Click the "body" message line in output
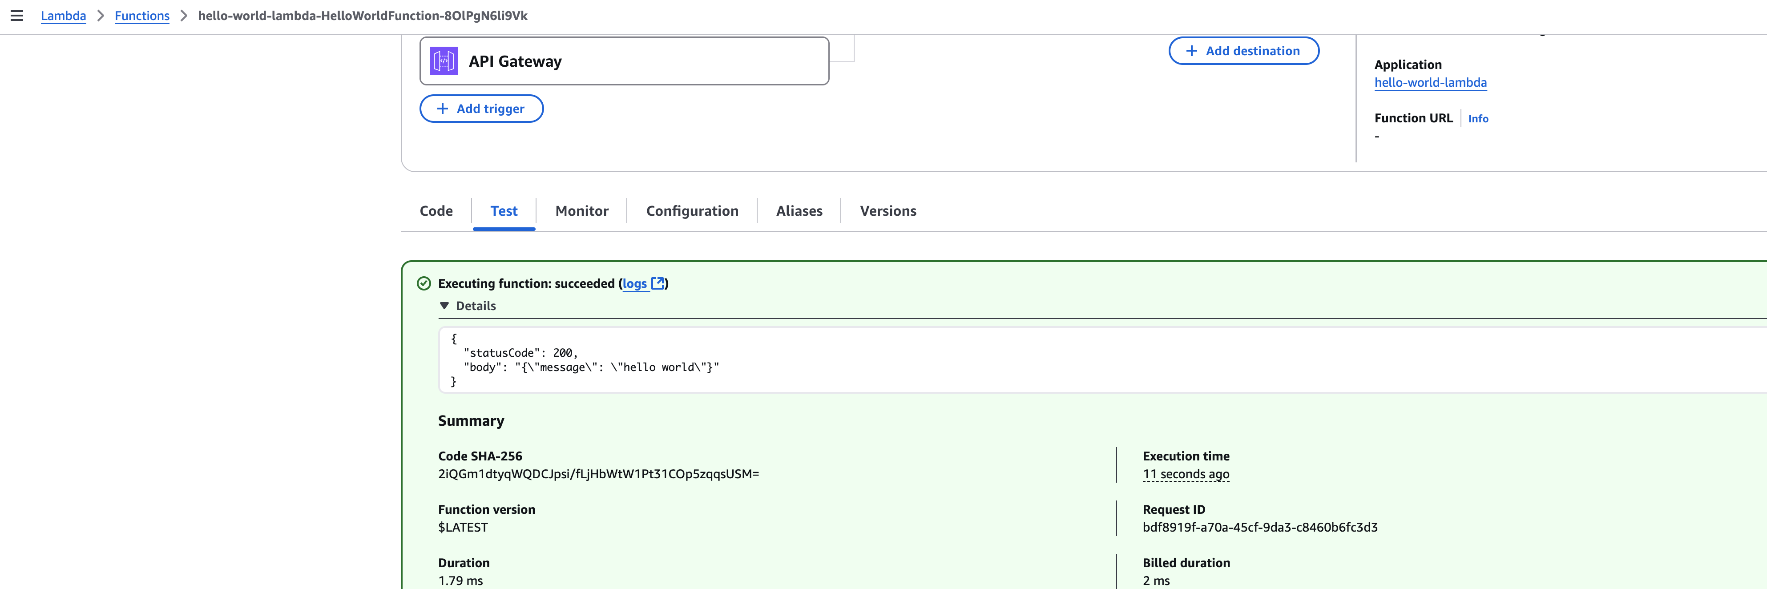1767x589 pixels. tap(591, 367)
